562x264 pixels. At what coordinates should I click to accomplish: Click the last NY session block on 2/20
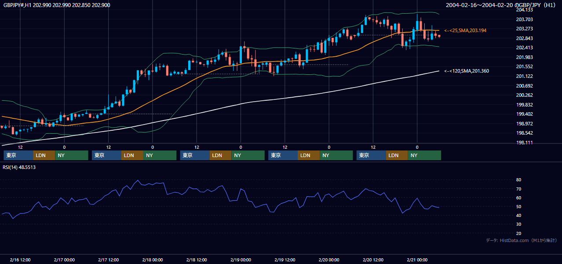pyautogui.click(x=424, y=155)
